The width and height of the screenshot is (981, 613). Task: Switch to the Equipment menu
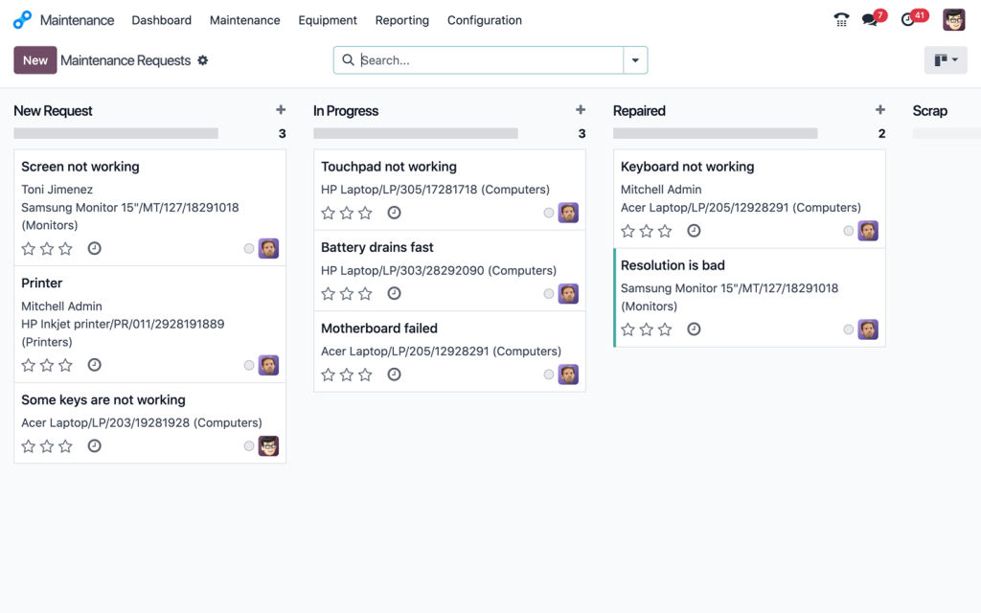point(327,19)
